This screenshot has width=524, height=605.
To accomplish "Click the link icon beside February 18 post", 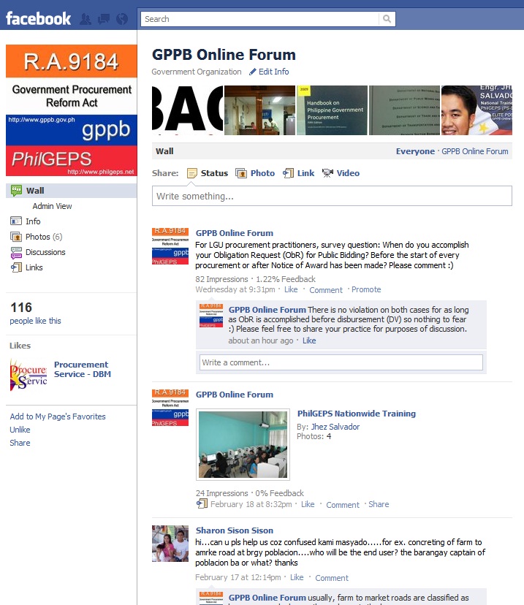I will [x=202, y=503].
